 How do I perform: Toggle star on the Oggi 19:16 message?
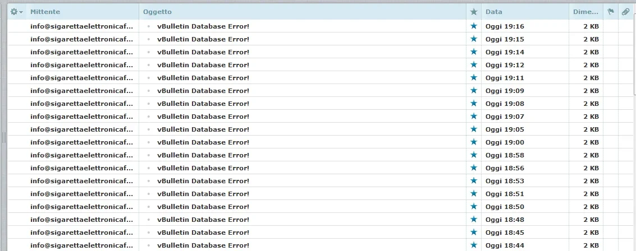point(474,26)
